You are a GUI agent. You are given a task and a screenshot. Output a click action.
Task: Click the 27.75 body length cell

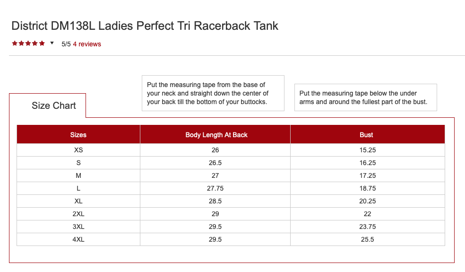(215, 188)
